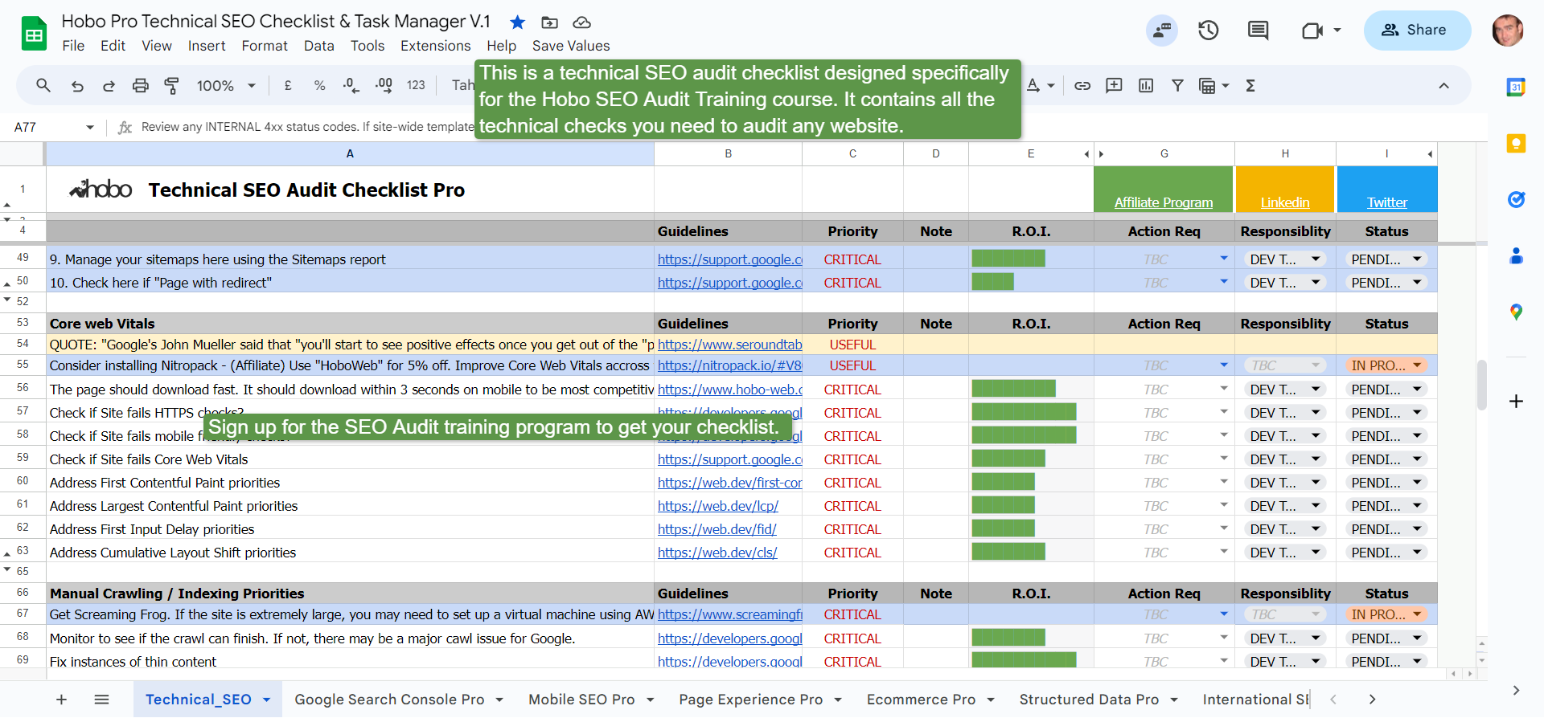Click the vertical scrollbar thumb
This screenshot has width=1544, height=718.
point(1482,386)
